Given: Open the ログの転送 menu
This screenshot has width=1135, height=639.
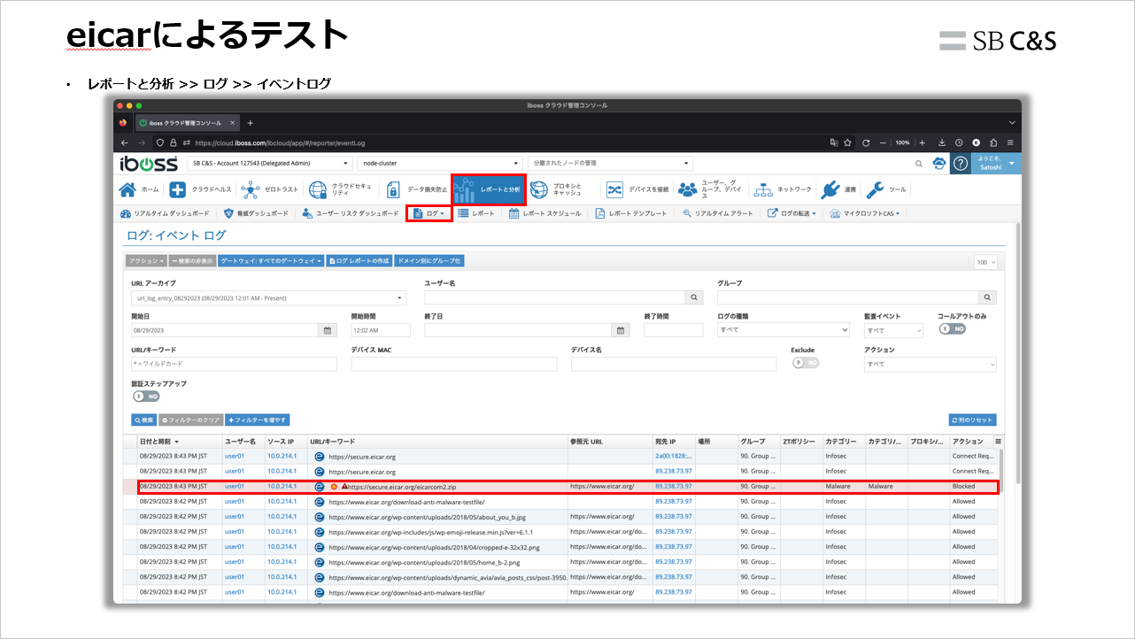Looking at the screenshot, I should click(791, 213).
